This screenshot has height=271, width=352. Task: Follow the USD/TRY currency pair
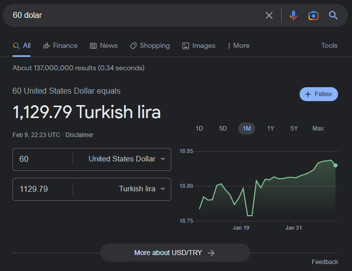[x=319, y=94]
